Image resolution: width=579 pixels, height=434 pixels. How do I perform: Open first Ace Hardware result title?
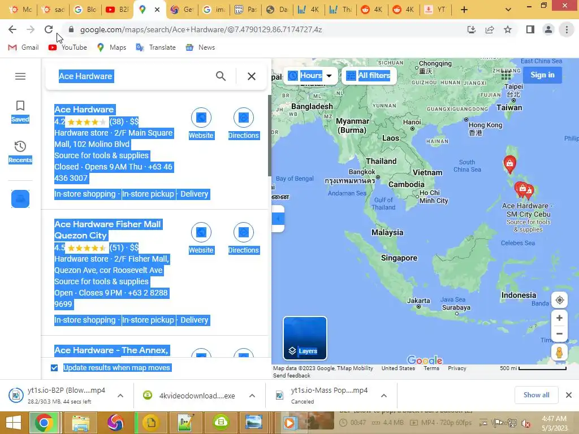(x=84, y=109)
